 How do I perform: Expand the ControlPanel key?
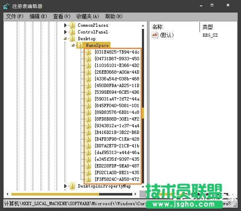(65, 32)
